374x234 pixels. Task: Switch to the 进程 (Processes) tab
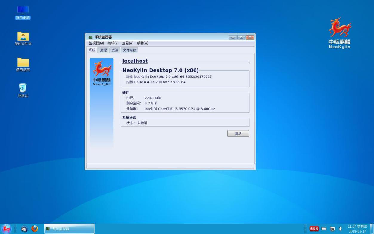coord(103,50)
